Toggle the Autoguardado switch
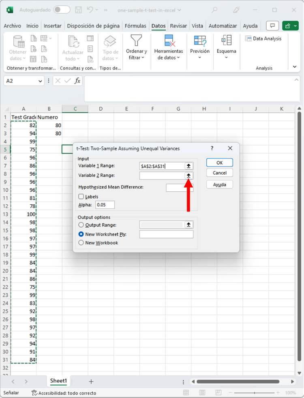Image resolution: width=304 pixels, height=398 pixels. tap(62, 10)
